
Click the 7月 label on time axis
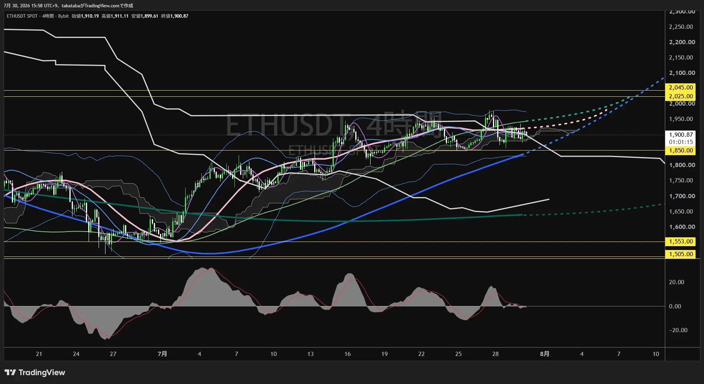click(x=162, y=354)
